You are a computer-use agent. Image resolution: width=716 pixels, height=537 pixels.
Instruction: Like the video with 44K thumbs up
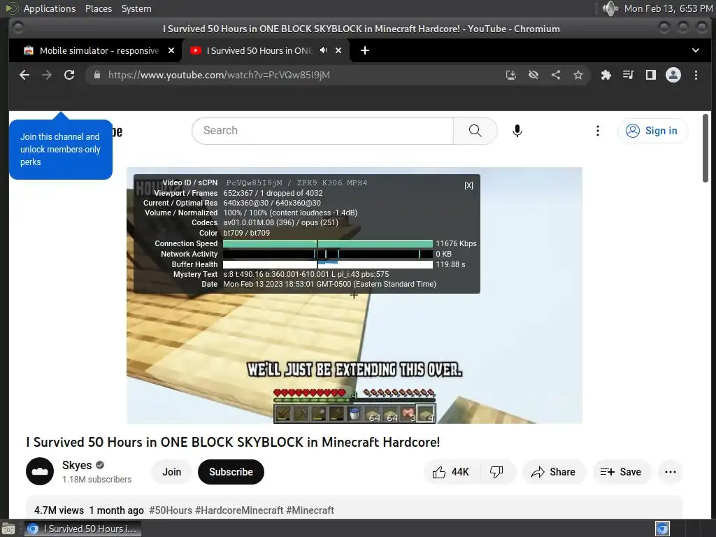pyautogui.click(x=451, y=472)
